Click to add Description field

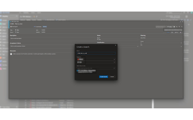[x=52, y=38]
